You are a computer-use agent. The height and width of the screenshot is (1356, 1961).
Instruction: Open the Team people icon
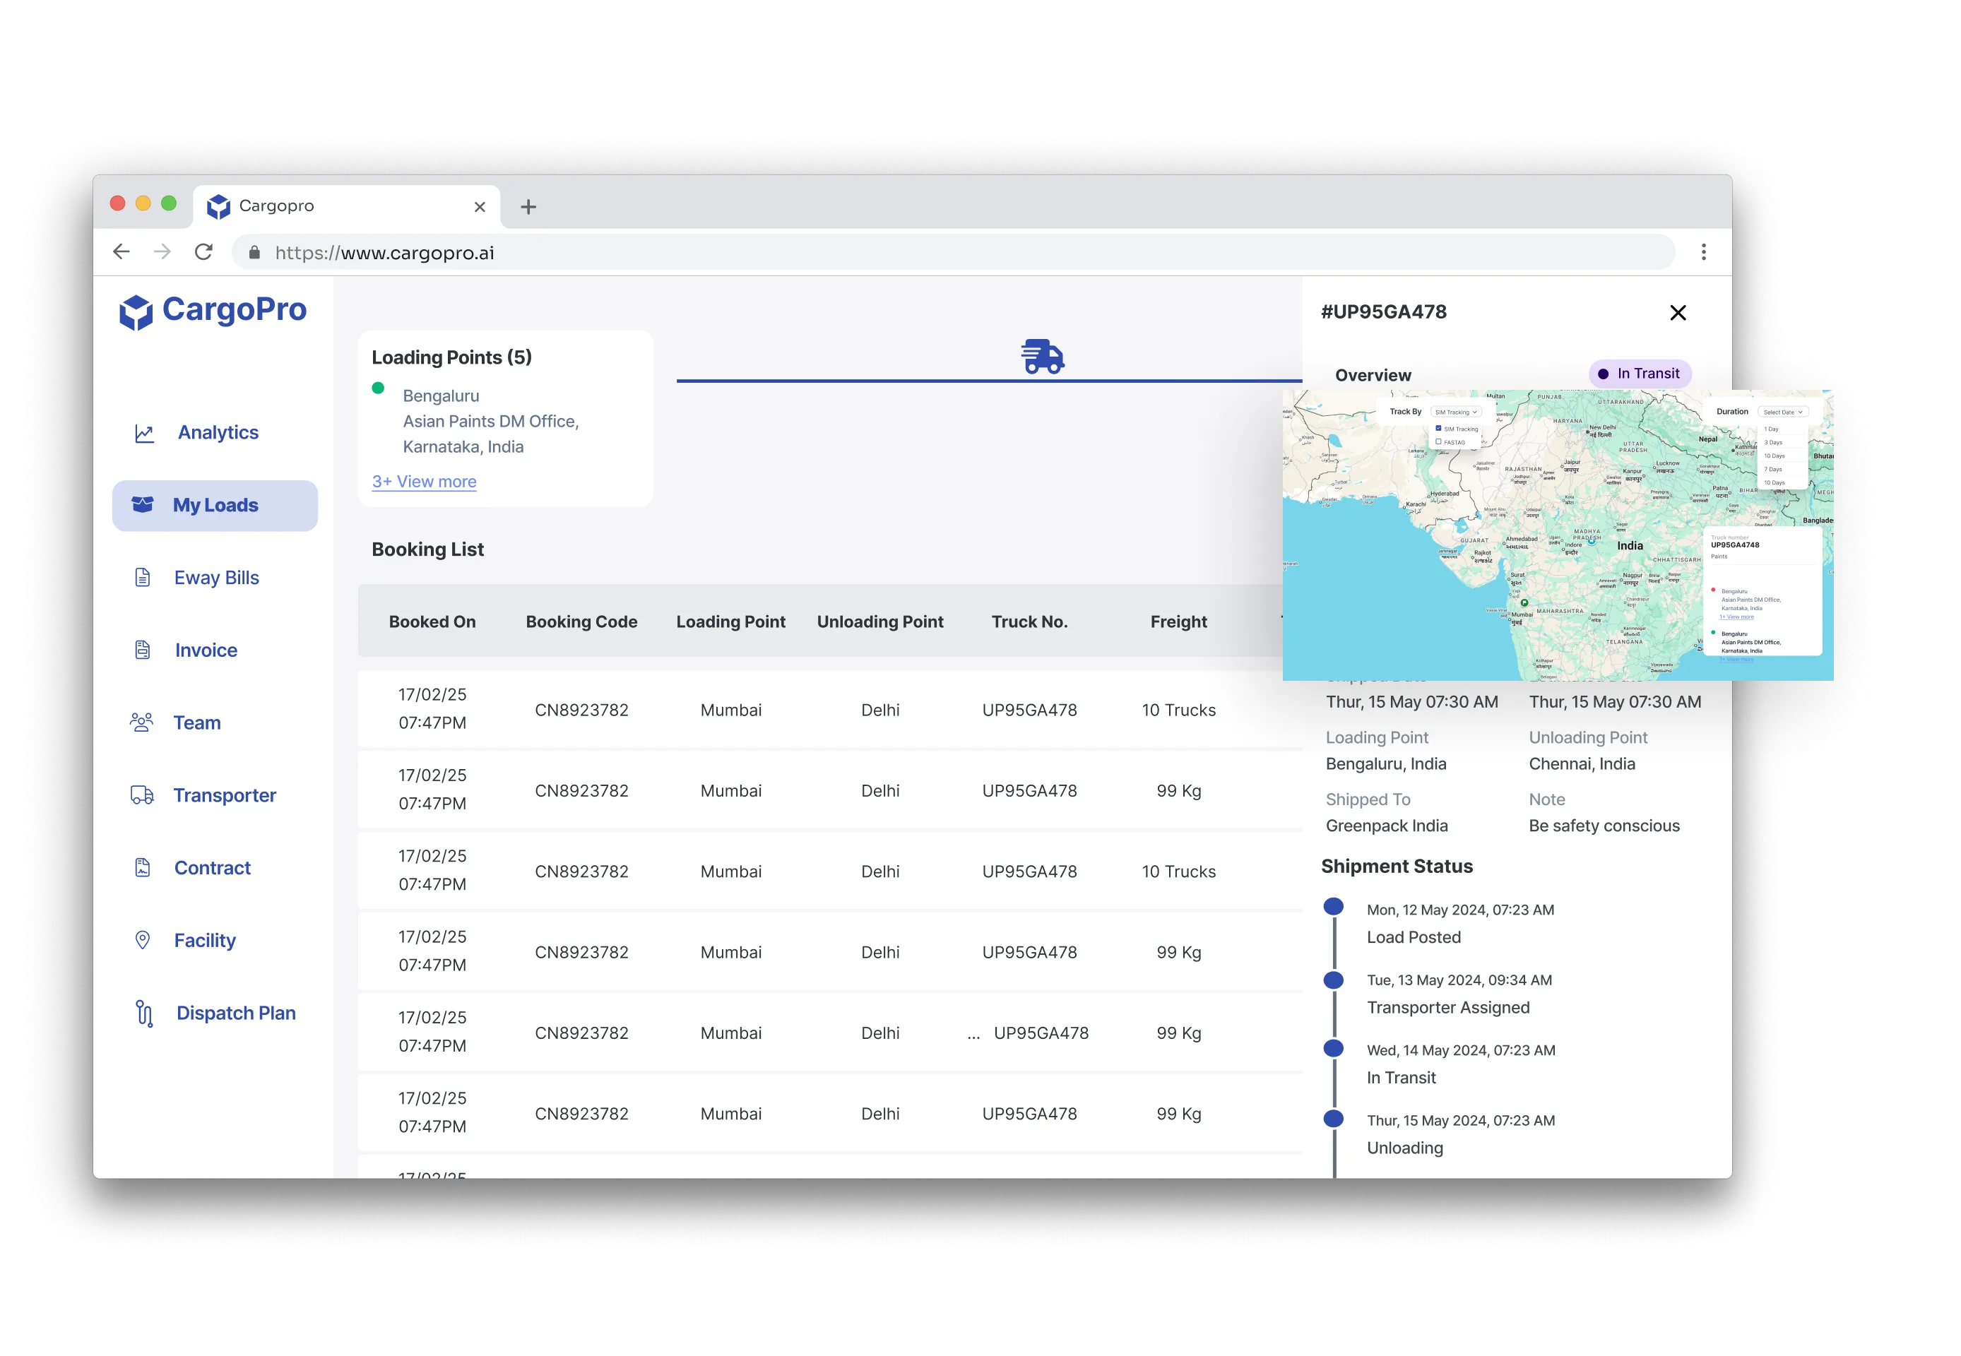[142, 722]
